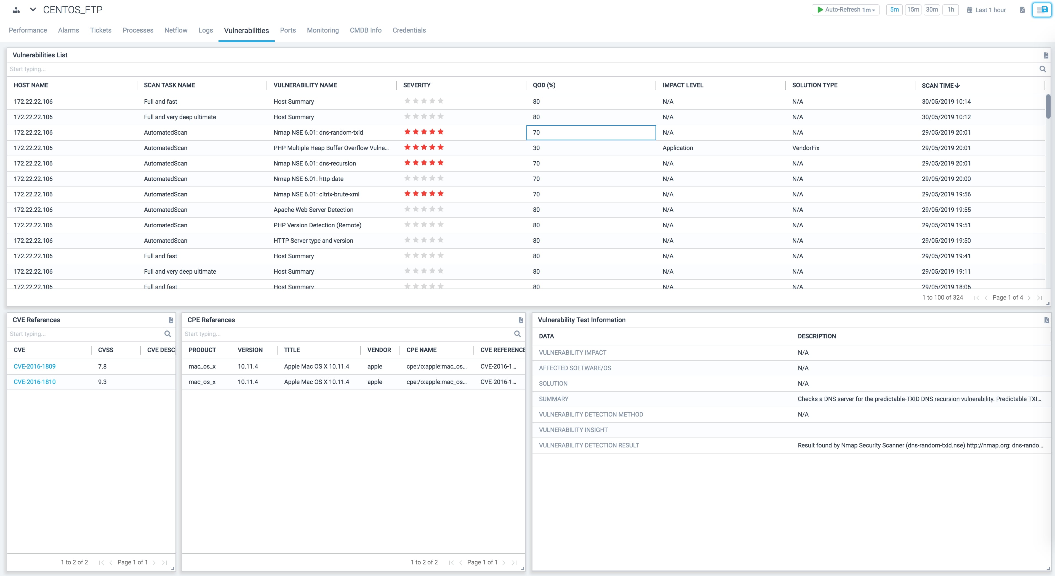Export the whole dashboard as PDF from the top bar
The width and height of the screenshot is (1055, 576).
[x=1022, y=10]
